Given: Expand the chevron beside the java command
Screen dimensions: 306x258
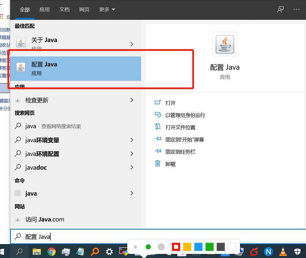Looking at the screenshot, I should click(132, 193).
